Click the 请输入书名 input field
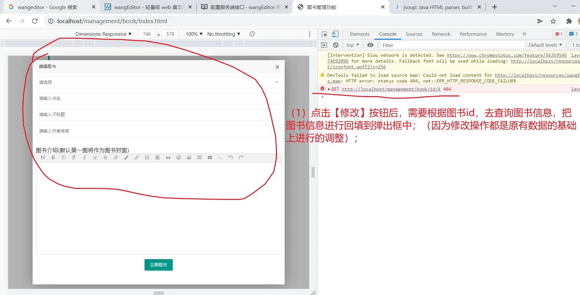The height and width of the screenshot is (295, 580). tap(158, 98)
